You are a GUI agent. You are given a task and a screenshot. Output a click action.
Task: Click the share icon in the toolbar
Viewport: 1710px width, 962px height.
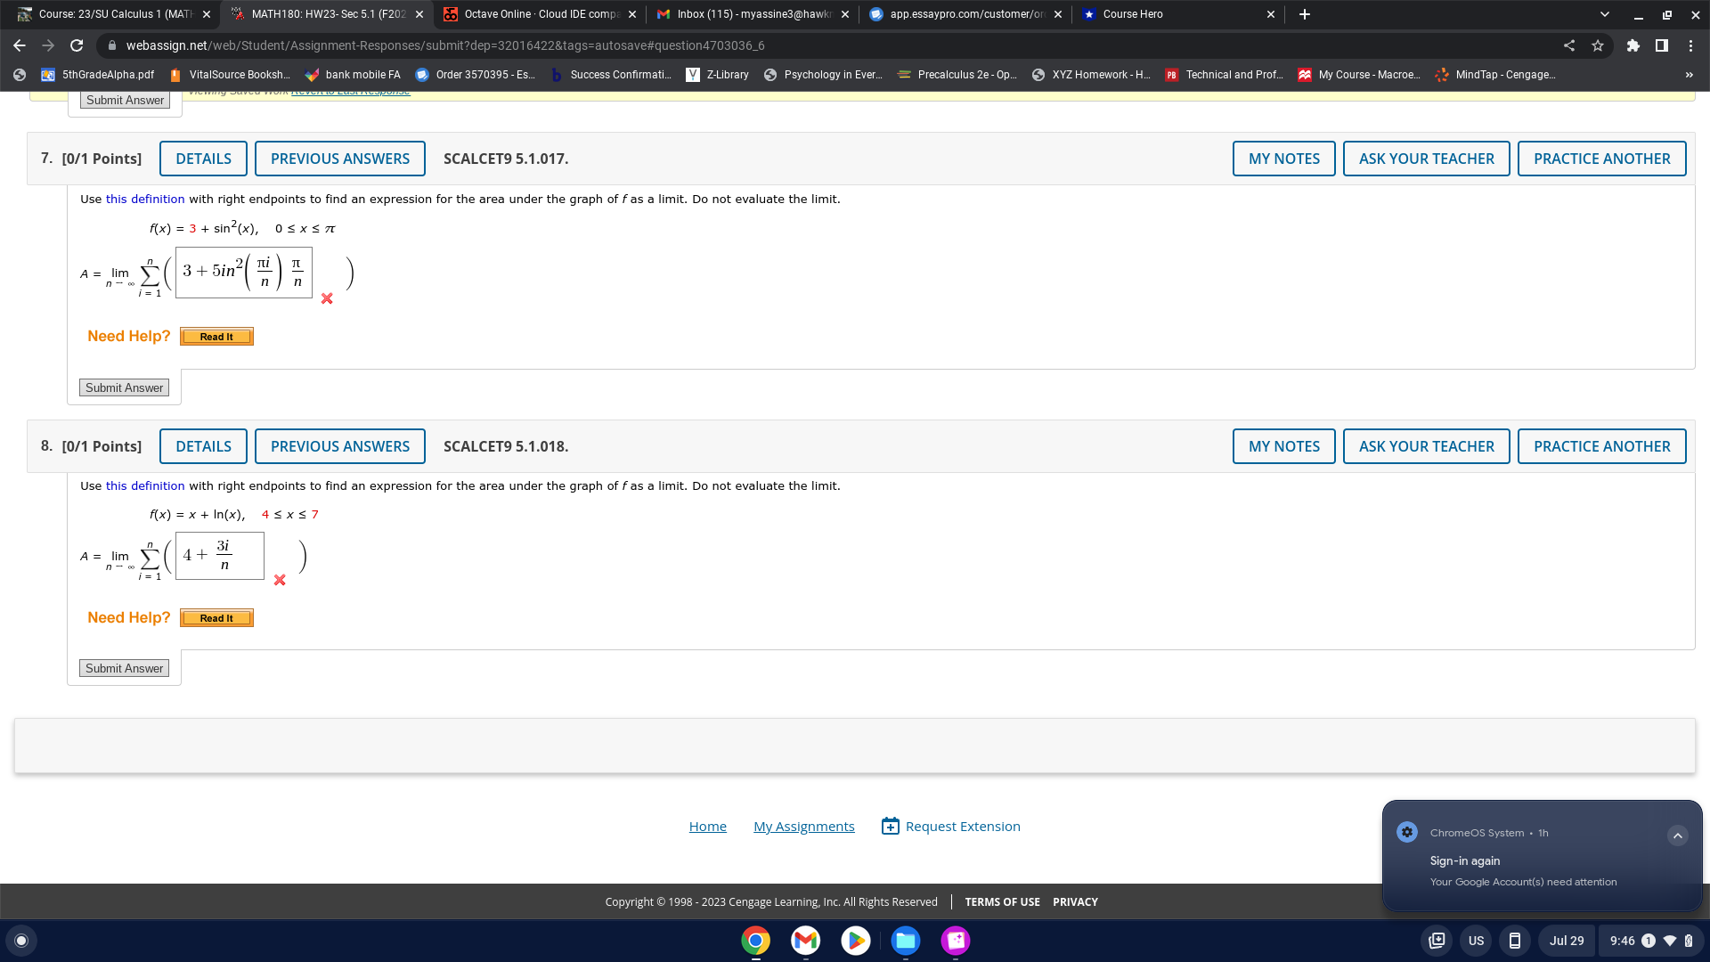[1571, 45]
